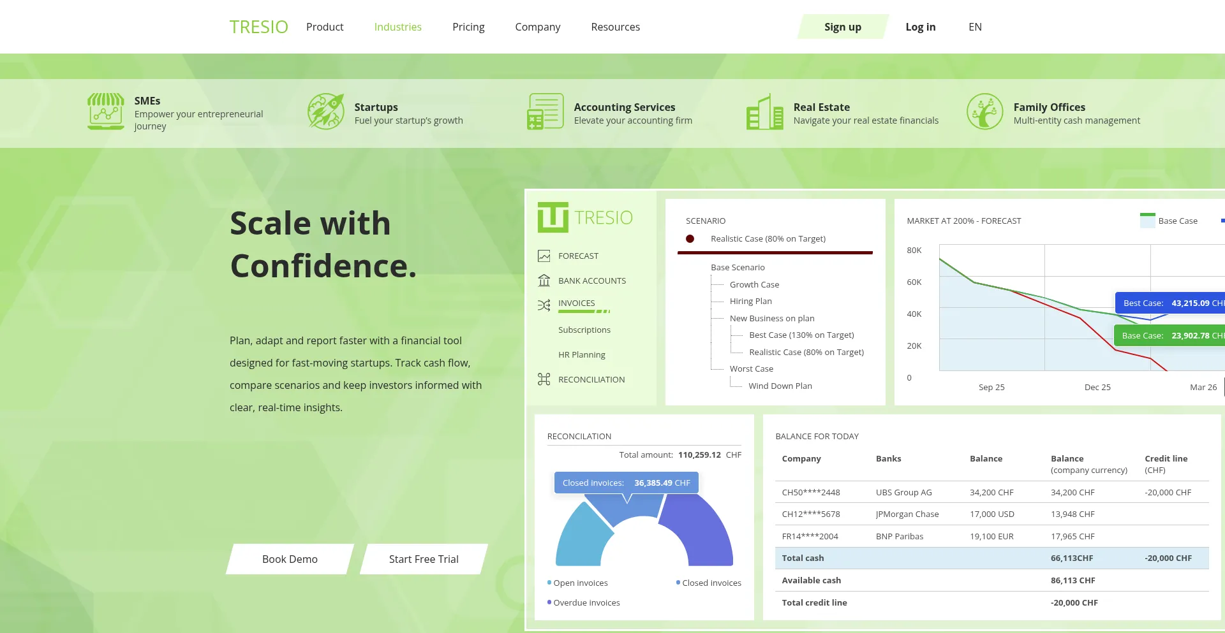The height and width of the screenshot is (633, 1225).
Task: Click the UBS Group AG bank cell
Action: (x=903, y=493)
